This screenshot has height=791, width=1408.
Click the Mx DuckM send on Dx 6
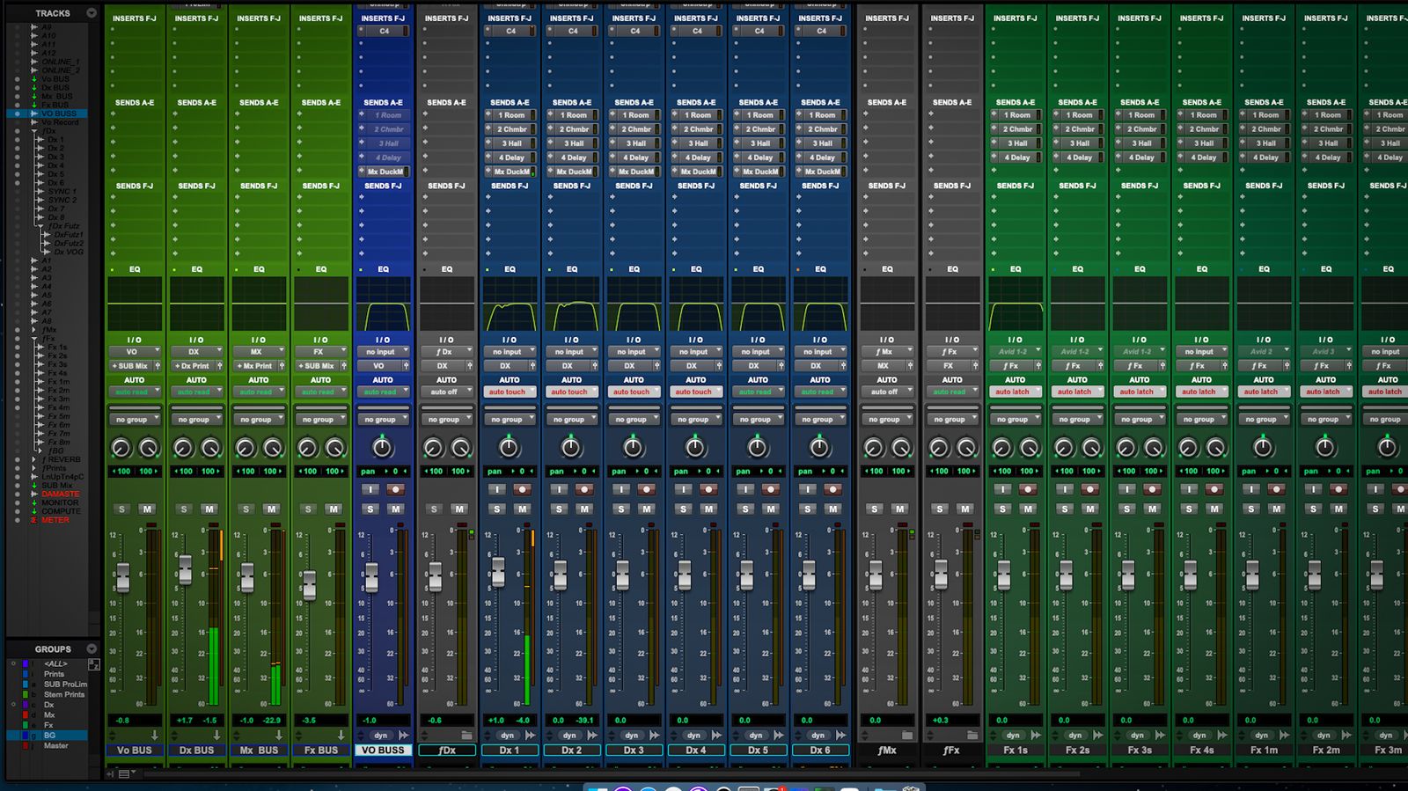(821, 172)
